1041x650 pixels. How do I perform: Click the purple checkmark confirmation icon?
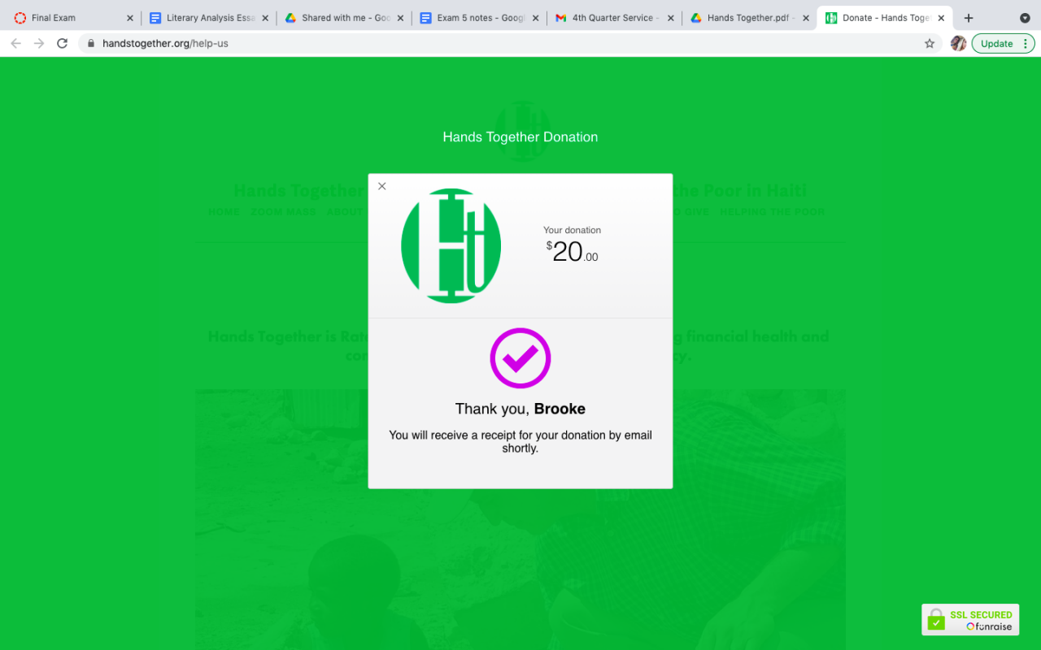pos(520,358)
